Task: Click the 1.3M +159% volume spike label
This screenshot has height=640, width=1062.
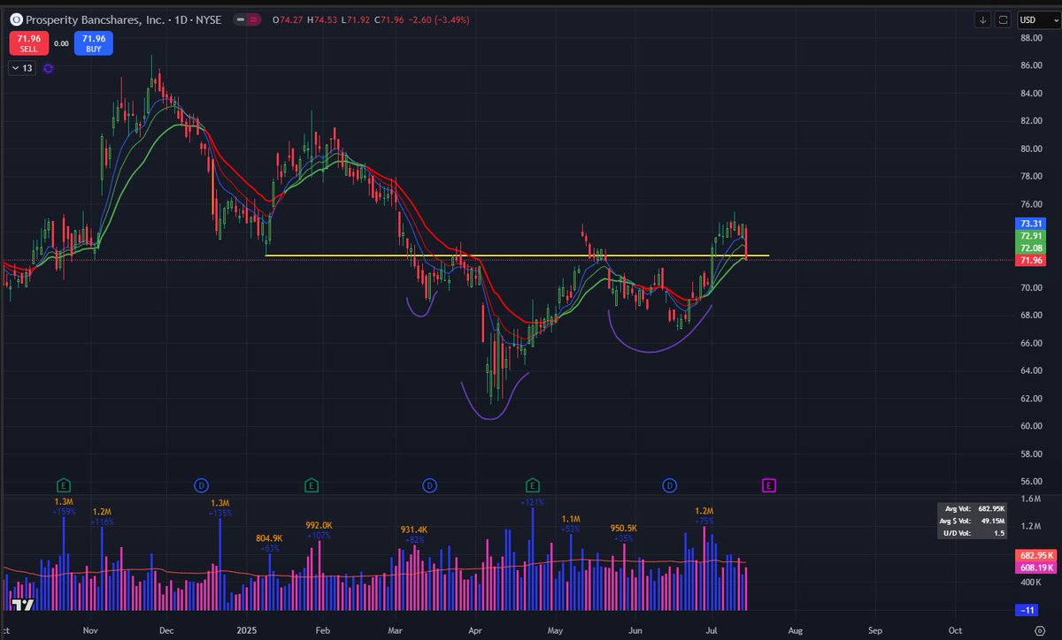Action: click(63, 507)
